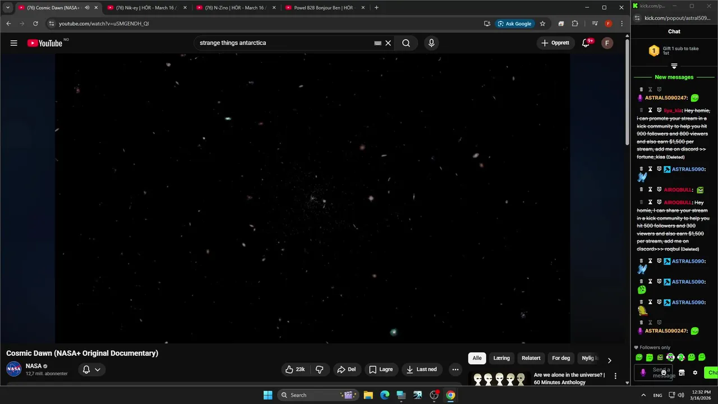The width and height of the screenshot is (718, 404).
Task: Click the YouTube address bar URL
Action: click(104, 24)
